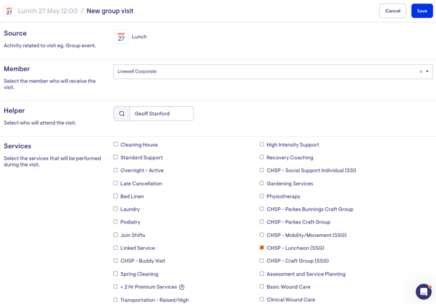Open help for < 2 Hr Premium Services
Viewport: 436px width, 304px height.
point(181,287)
